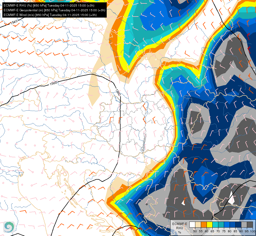Click the legend tick value '90'
This screenshot has height=236, width=256.
(241, 231)
